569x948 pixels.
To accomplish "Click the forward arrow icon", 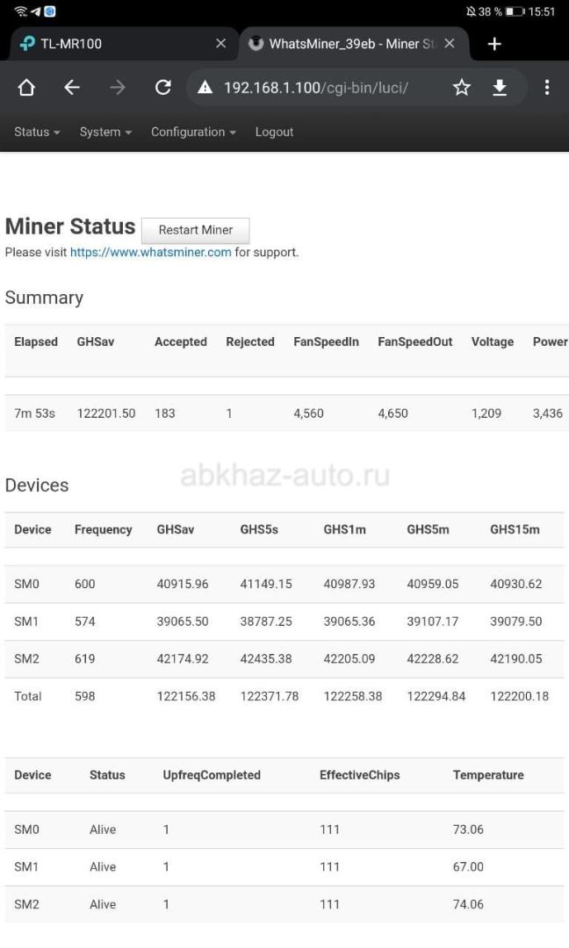I will [x=118, y=88].
